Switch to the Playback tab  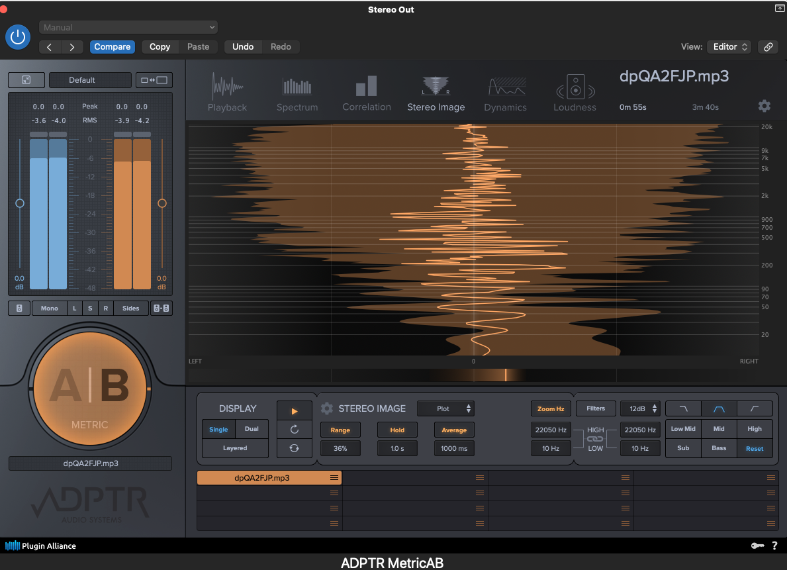point(228,93)
